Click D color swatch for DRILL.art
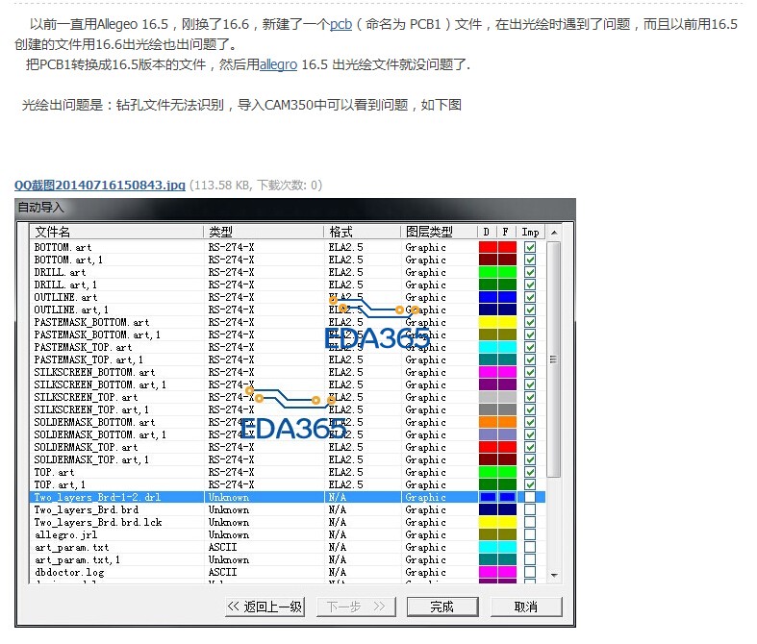 click(488, 272)
